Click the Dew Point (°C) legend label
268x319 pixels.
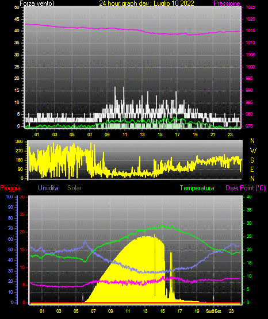pyautogui.click(x=246, y=188)
